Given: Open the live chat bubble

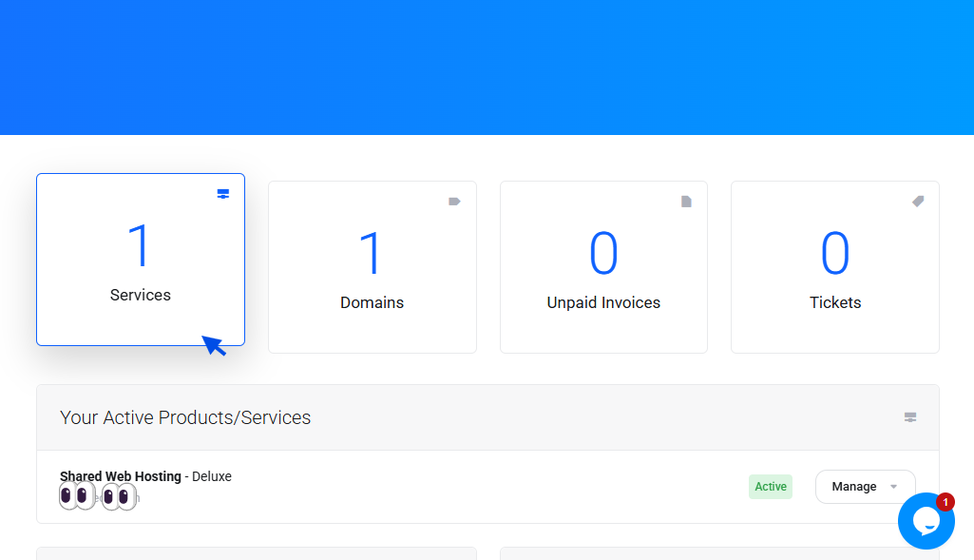Looking at the screenshot, I should [926, 521].
